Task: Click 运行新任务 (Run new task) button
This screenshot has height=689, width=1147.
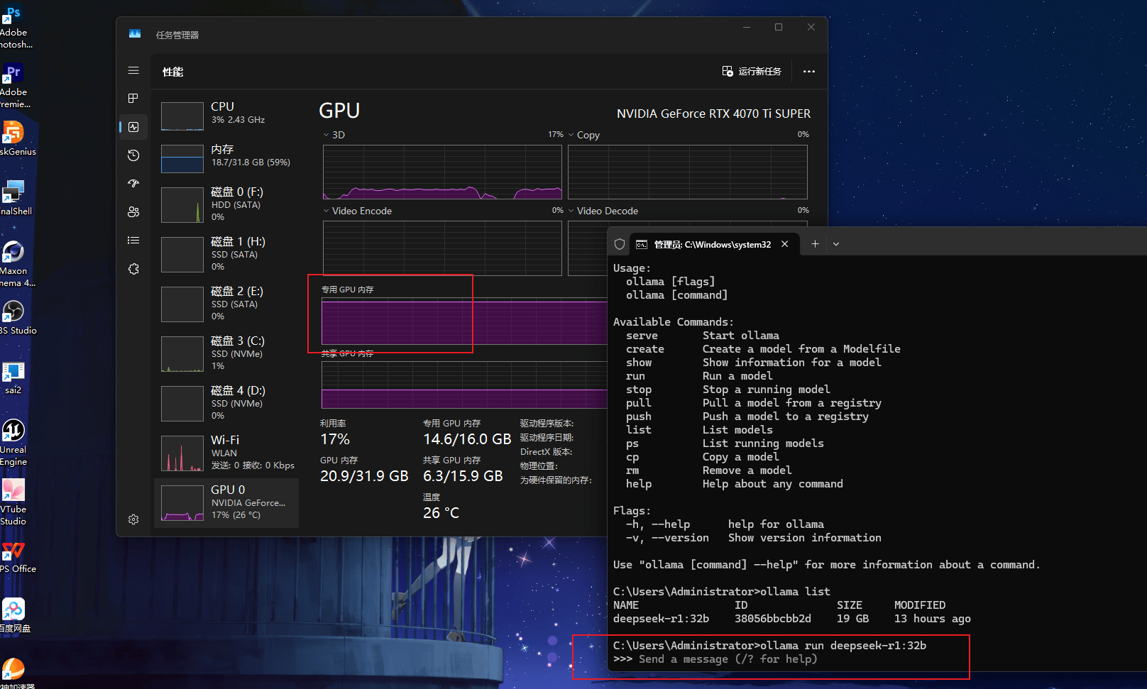Action: 752,72
